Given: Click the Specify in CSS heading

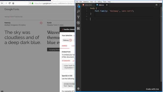Looking at the screenshot, I should [67, 76].
